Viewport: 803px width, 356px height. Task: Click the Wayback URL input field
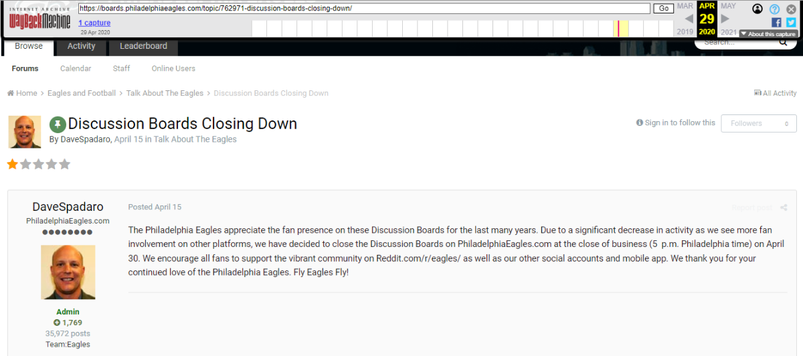point(364,9)
